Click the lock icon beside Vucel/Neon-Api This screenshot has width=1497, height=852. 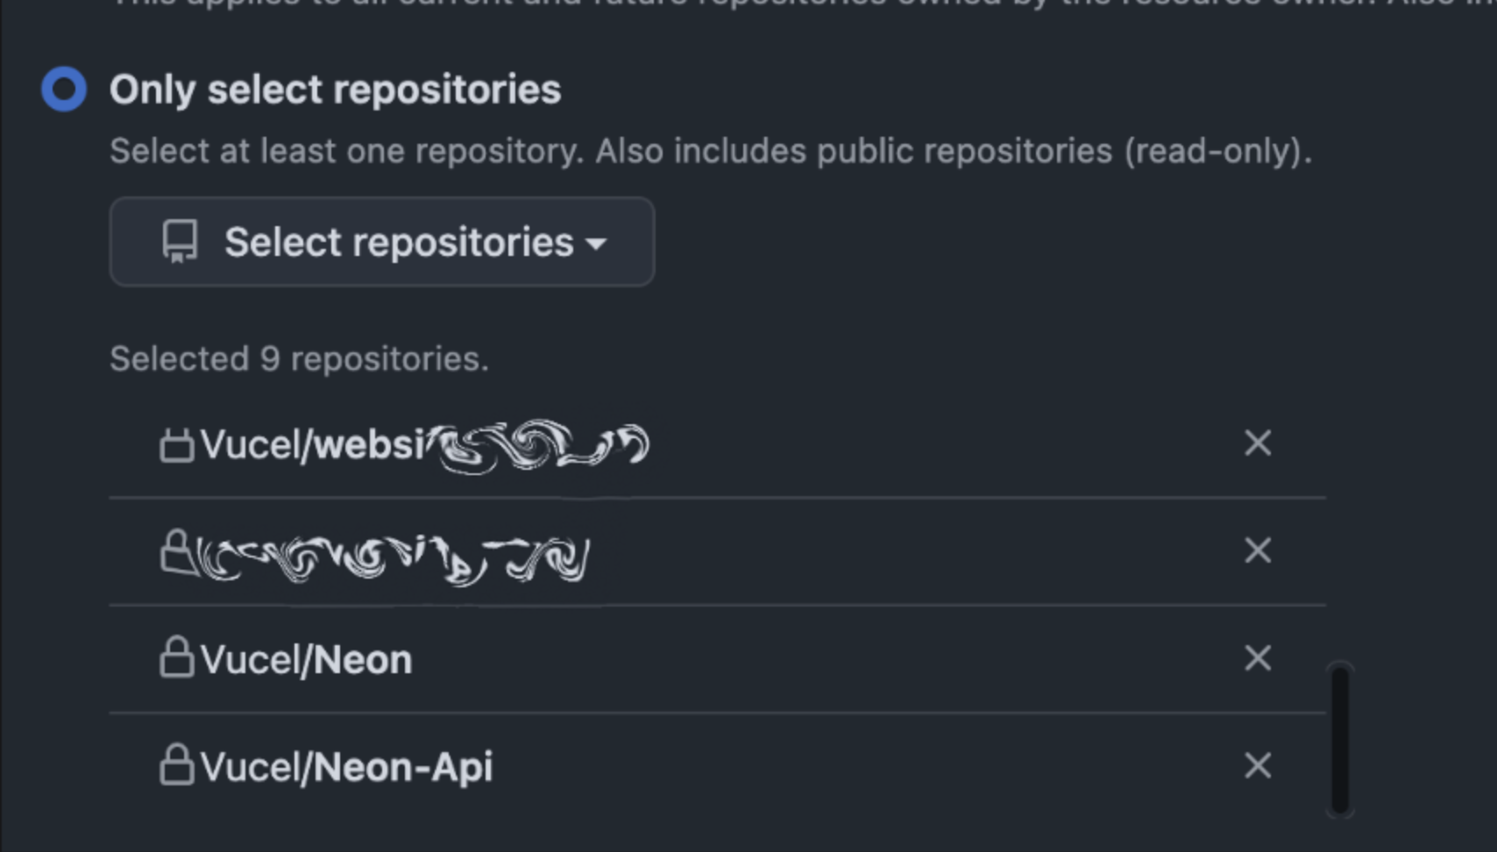click(176, 764)
